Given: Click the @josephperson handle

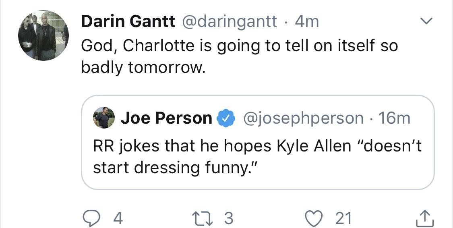Looking at the screenshot, I should [x=303, y=118].
